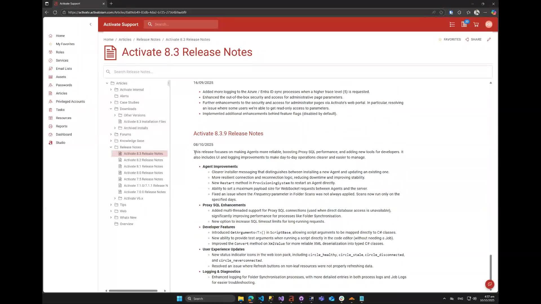Open a new browser tab
The image size is (541, 304).
(111, 4)
